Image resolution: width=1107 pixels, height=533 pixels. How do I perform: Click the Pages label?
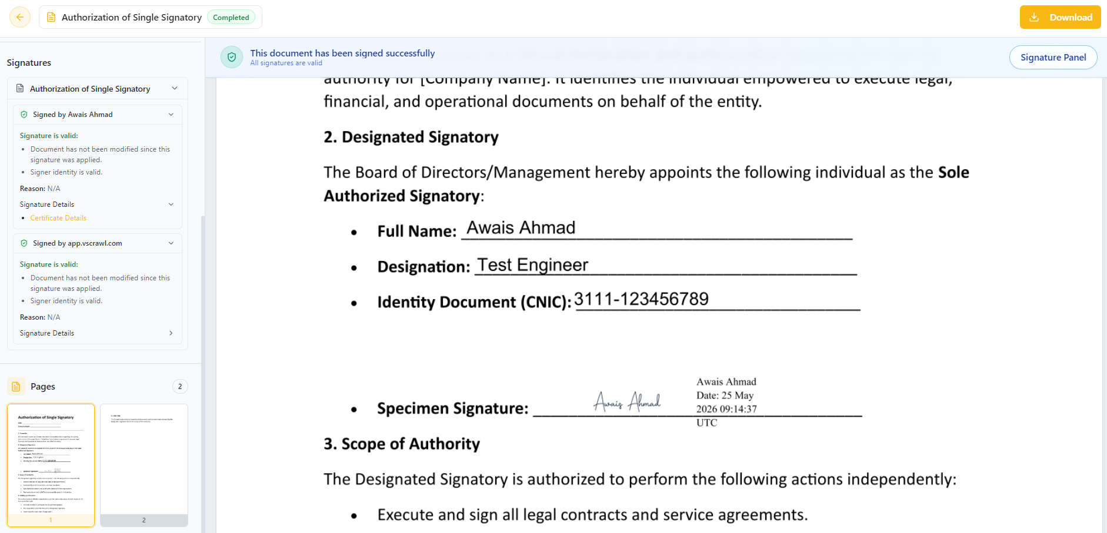[43, 387]
